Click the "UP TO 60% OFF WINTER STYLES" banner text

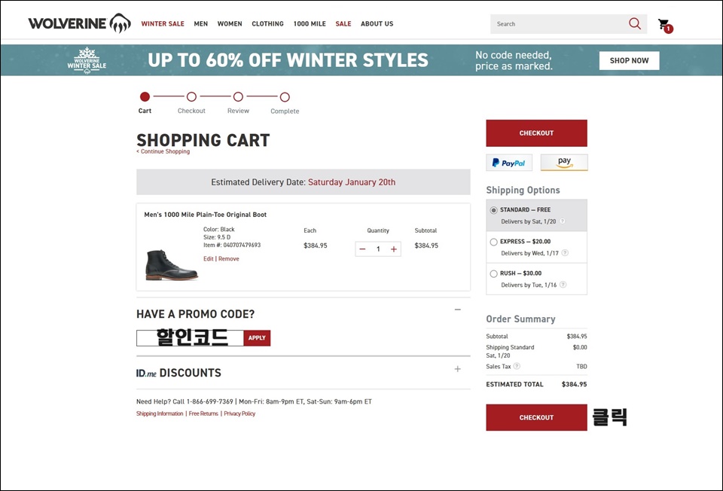[288, 60]
